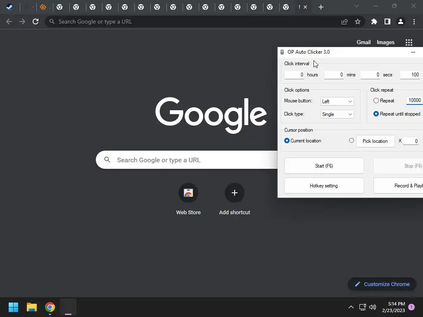Image resolution: width=423 pixels, height=317 pixels.
Task: Go back to the previous page in Chrome
Action: [x=9, y=21]
